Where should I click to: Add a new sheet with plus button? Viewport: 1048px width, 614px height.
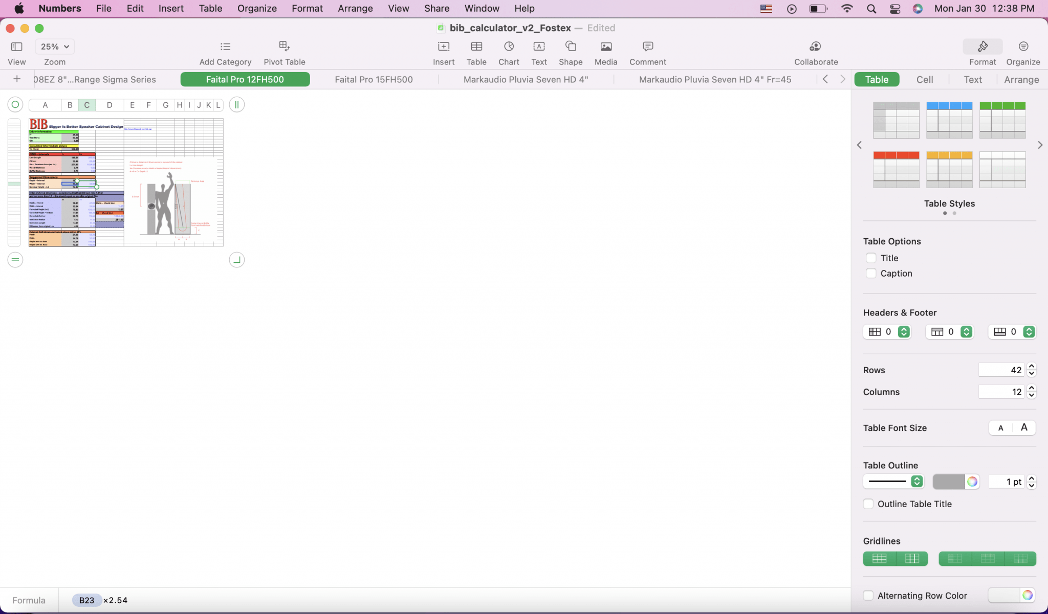(x=17, y=79)
